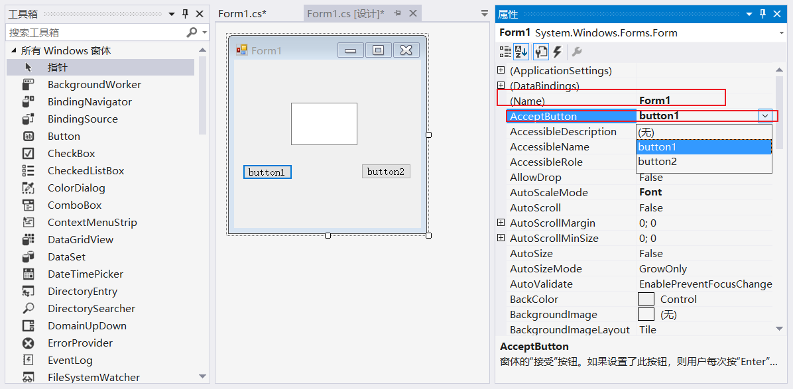Close the Form1.cs [设计] tab
Viewport: 793px width, 389px height.
(x=412, y=14)
